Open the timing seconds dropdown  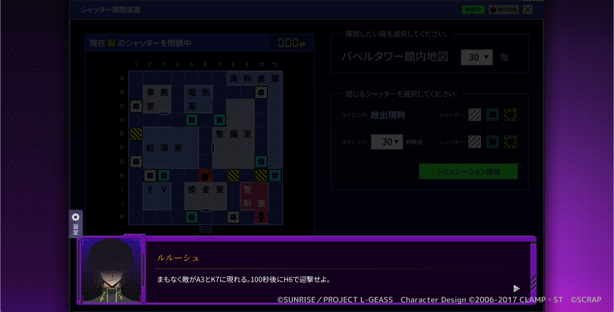pos(387,142)
